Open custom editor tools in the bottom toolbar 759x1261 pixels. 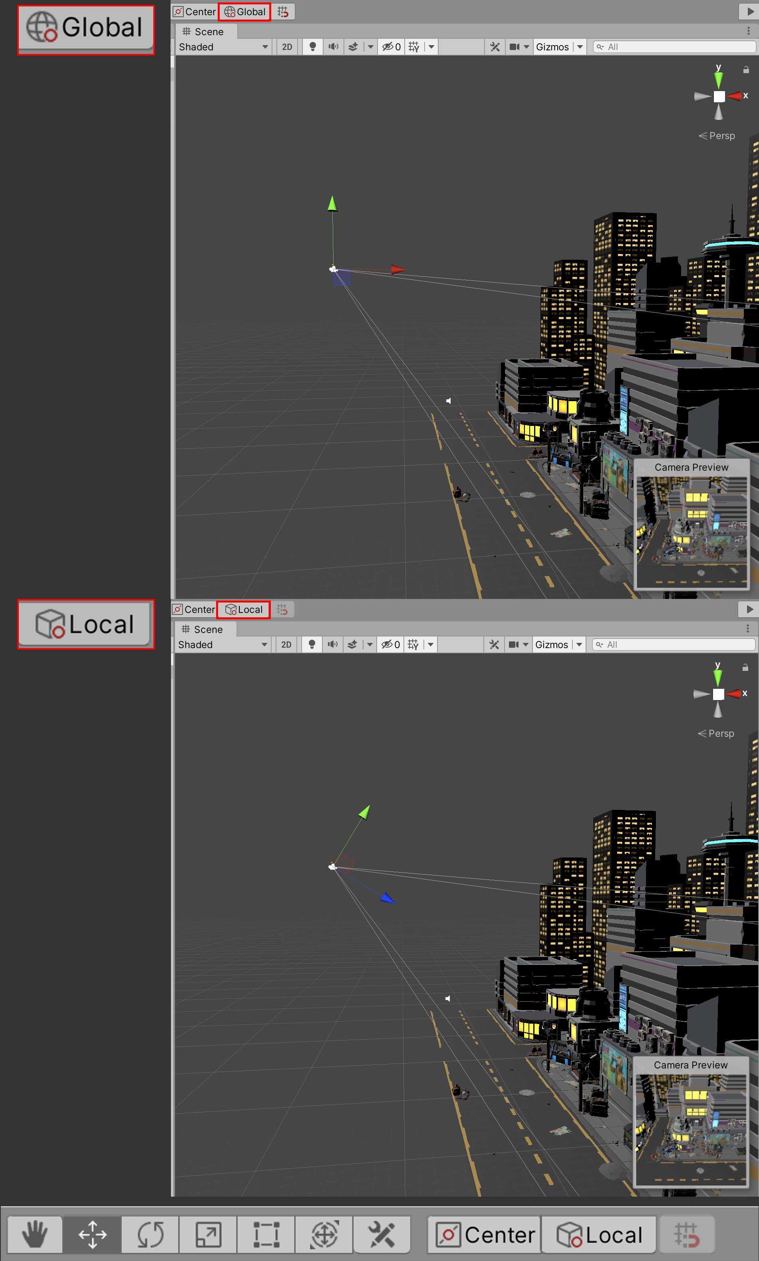pyautogui.click(x=381, y=1234)
